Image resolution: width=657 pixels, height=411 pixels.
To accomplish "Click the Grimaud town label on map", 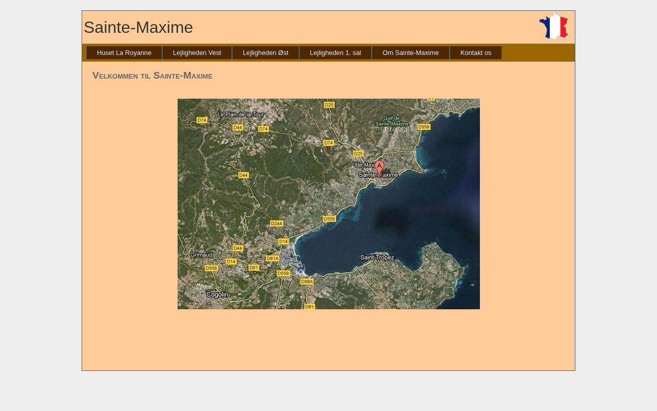I will [201, 255].
